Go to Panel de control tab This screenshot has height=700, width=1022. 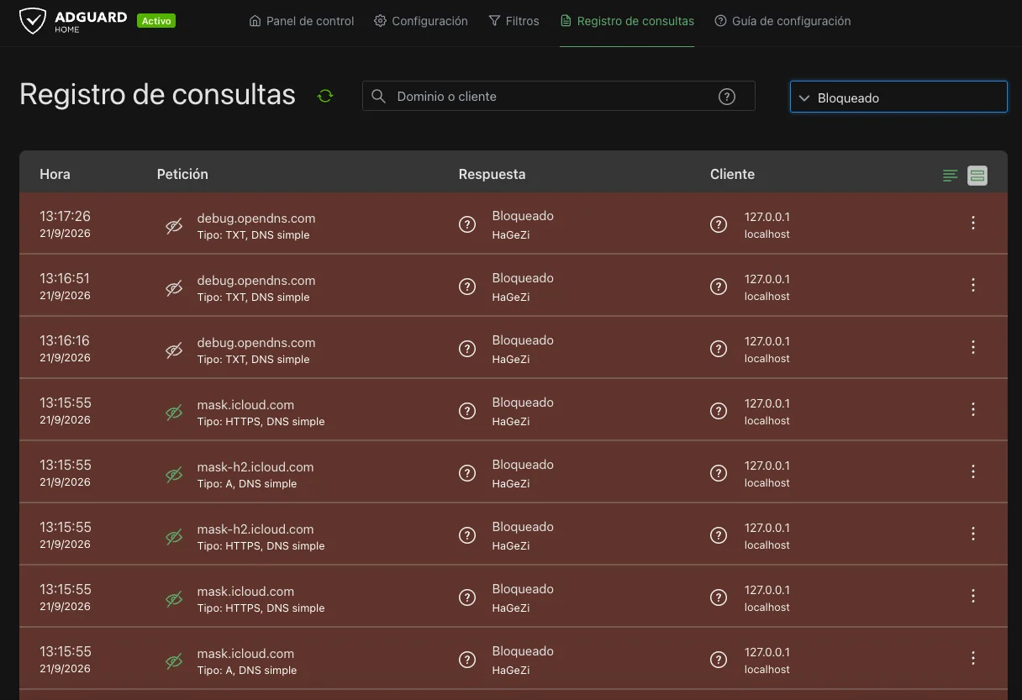302,21
